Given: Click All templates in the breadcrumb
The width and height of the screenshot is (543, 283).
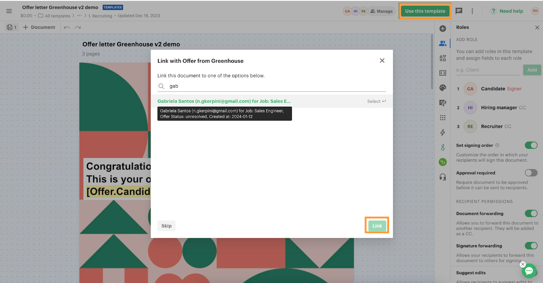Looking at the screenshot, I should tap(57, 16).
